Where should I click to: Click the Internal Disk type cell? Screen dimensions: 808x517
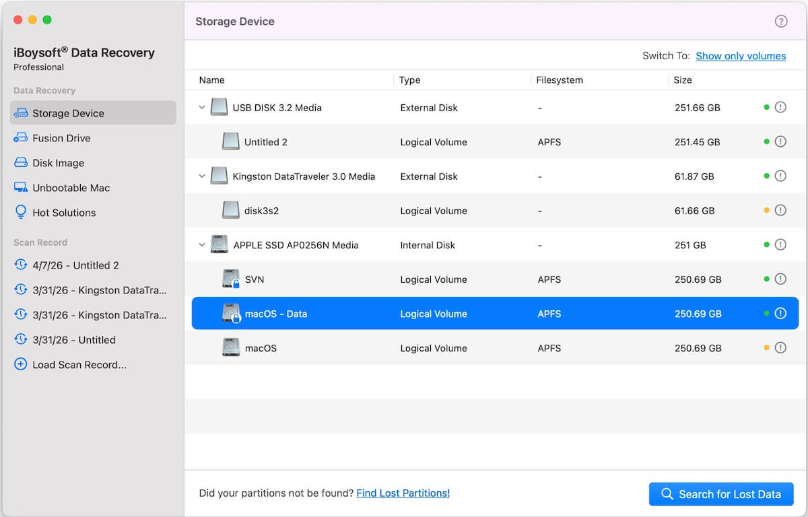coord(428,245)
